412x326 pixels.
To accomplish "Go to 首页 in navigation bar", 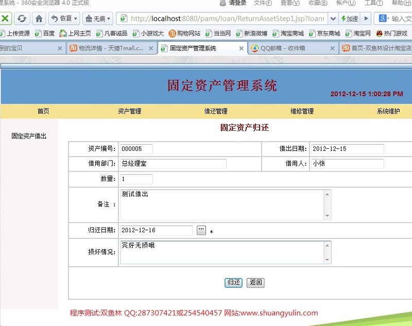I will [x=43, y=111].
